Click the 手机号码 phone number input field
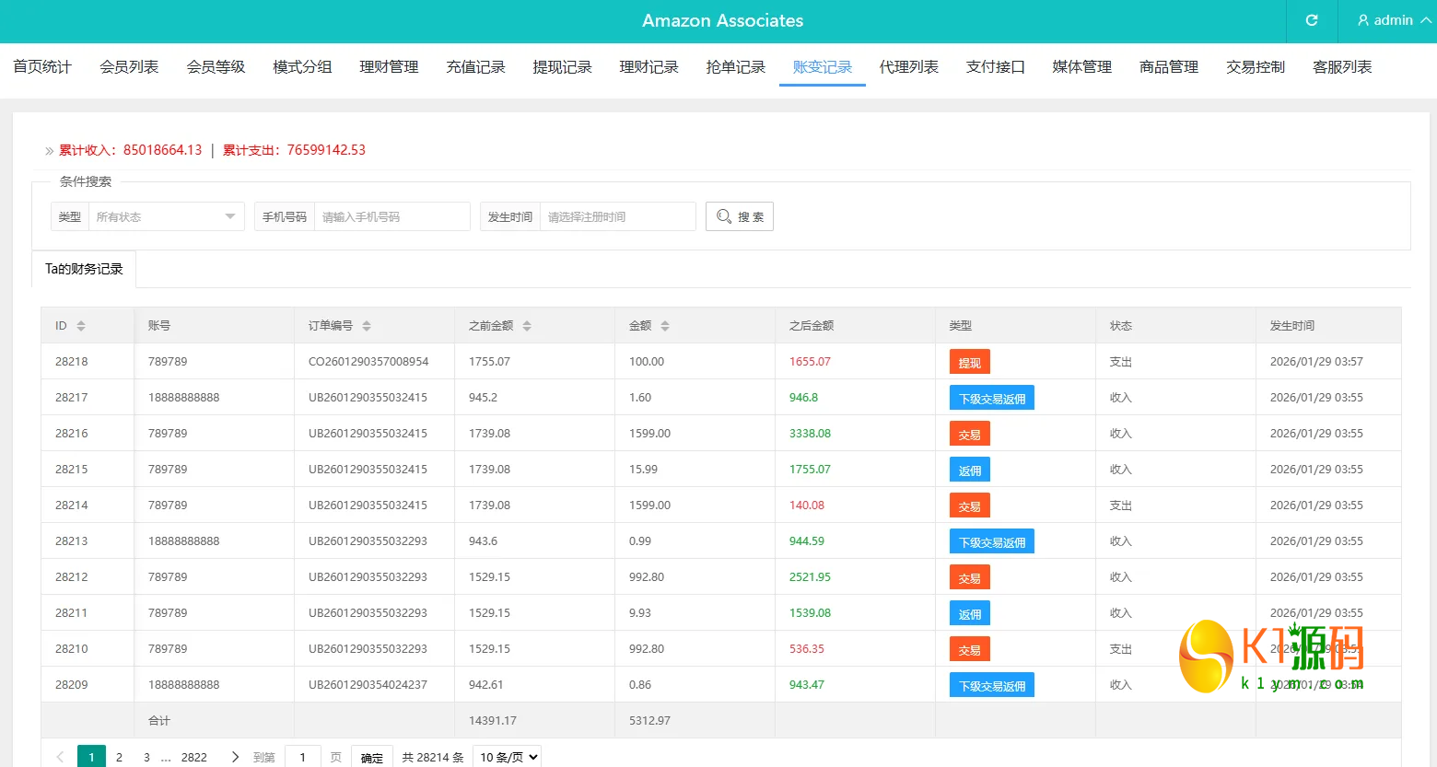The width and height of the screenshot is (1437, 767). pyautogui.click(x=392, y=215)
